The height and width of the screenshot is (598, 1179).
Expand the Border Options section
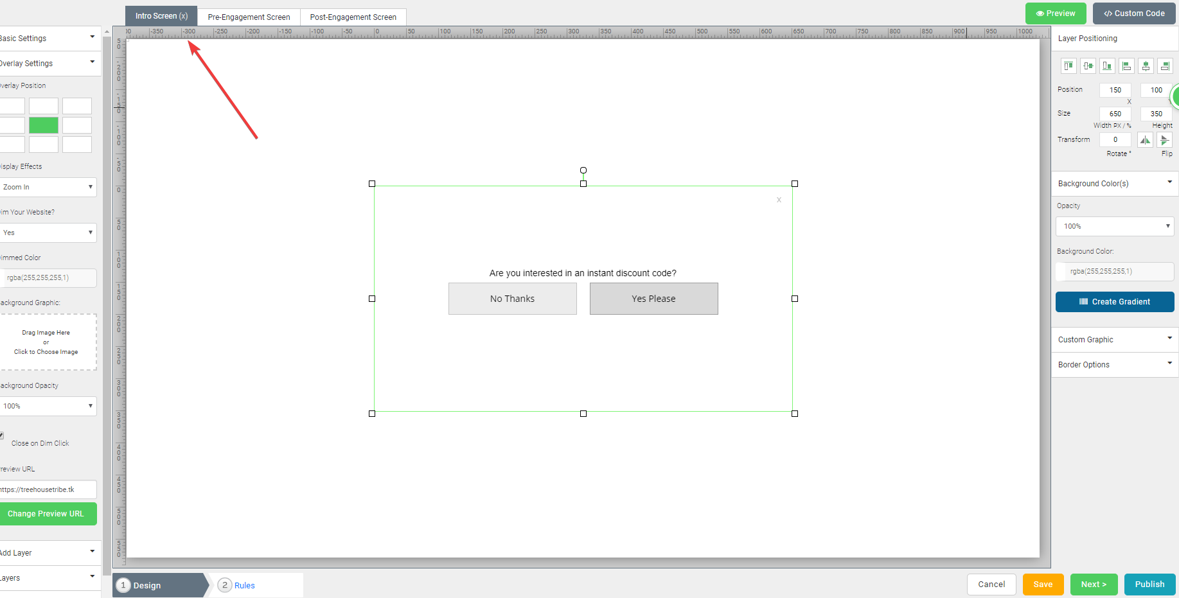coord(1115,365)
